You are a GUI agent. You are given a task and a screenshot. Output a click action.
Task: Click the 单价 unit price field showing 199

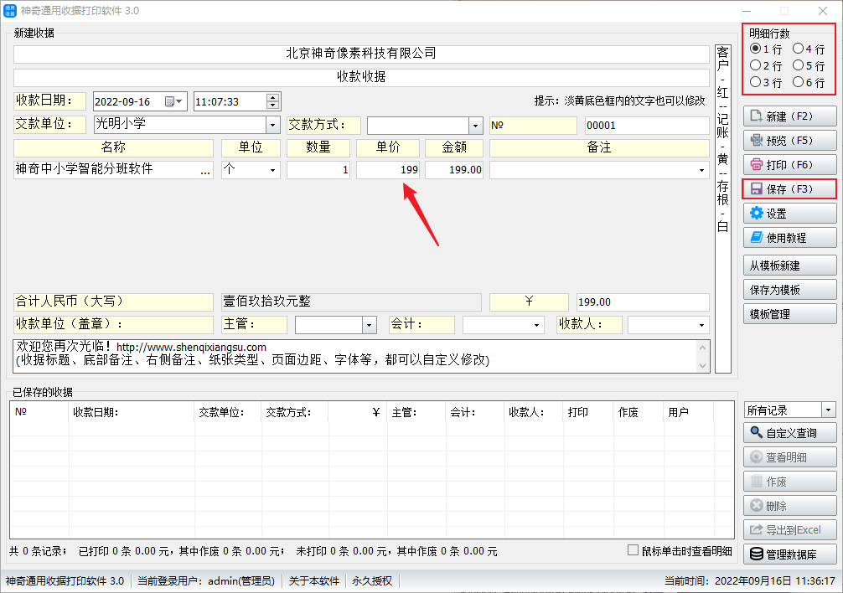[388, 170]
